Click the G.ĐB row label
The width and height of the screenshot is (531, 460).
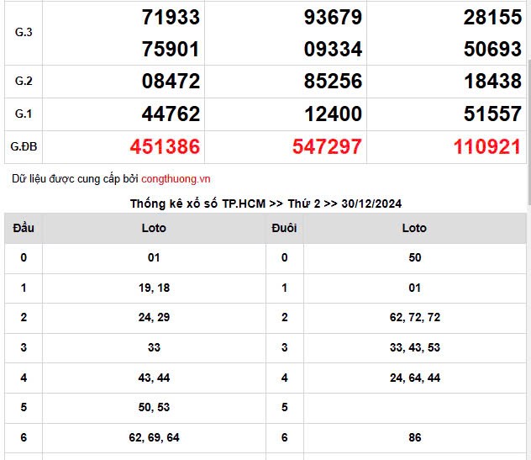24,147
